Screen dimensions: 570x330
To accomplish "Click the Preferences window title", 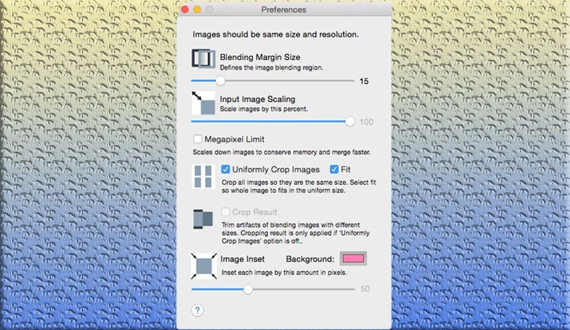I will point(284,10).
